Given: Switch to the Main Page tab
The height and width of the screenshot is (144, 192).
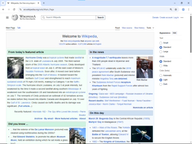Looking at the screenshot, I should tap(10, 28).
